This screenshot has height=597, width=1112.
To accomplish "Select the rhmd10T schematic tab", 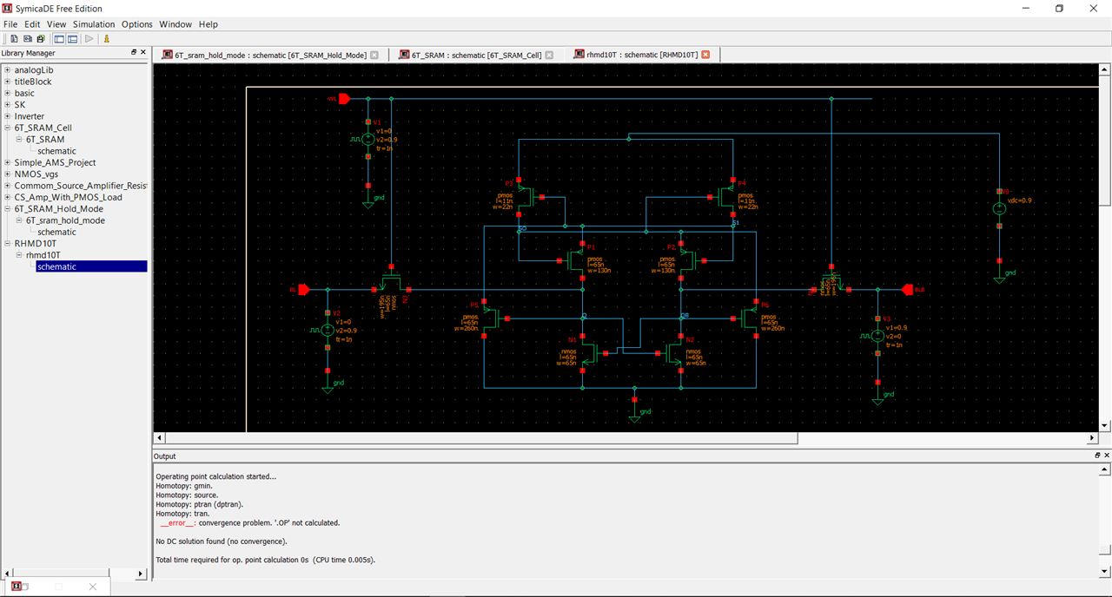I will tap(642, 55).
